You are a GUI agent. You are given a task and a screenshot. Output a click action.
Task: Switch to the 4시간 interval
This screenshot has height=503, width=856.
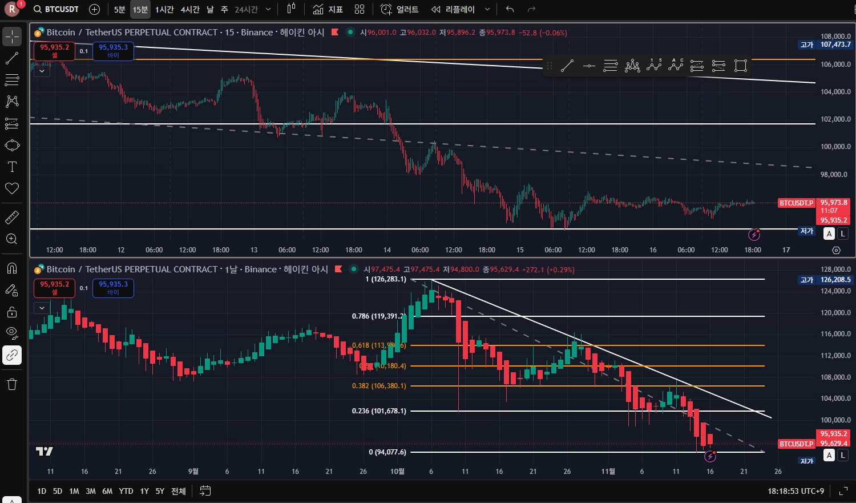pyautogui.click(x=190, y=9)
